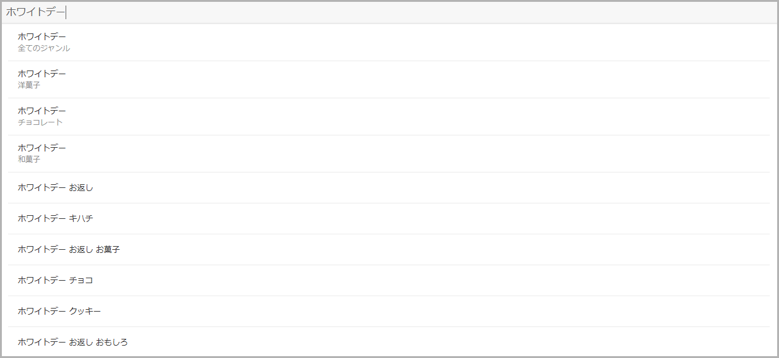Click the word チョコ in eighth suggestion
Viewport: 779px width, 358px height.
pyautogui.click(x=81, y=280)
